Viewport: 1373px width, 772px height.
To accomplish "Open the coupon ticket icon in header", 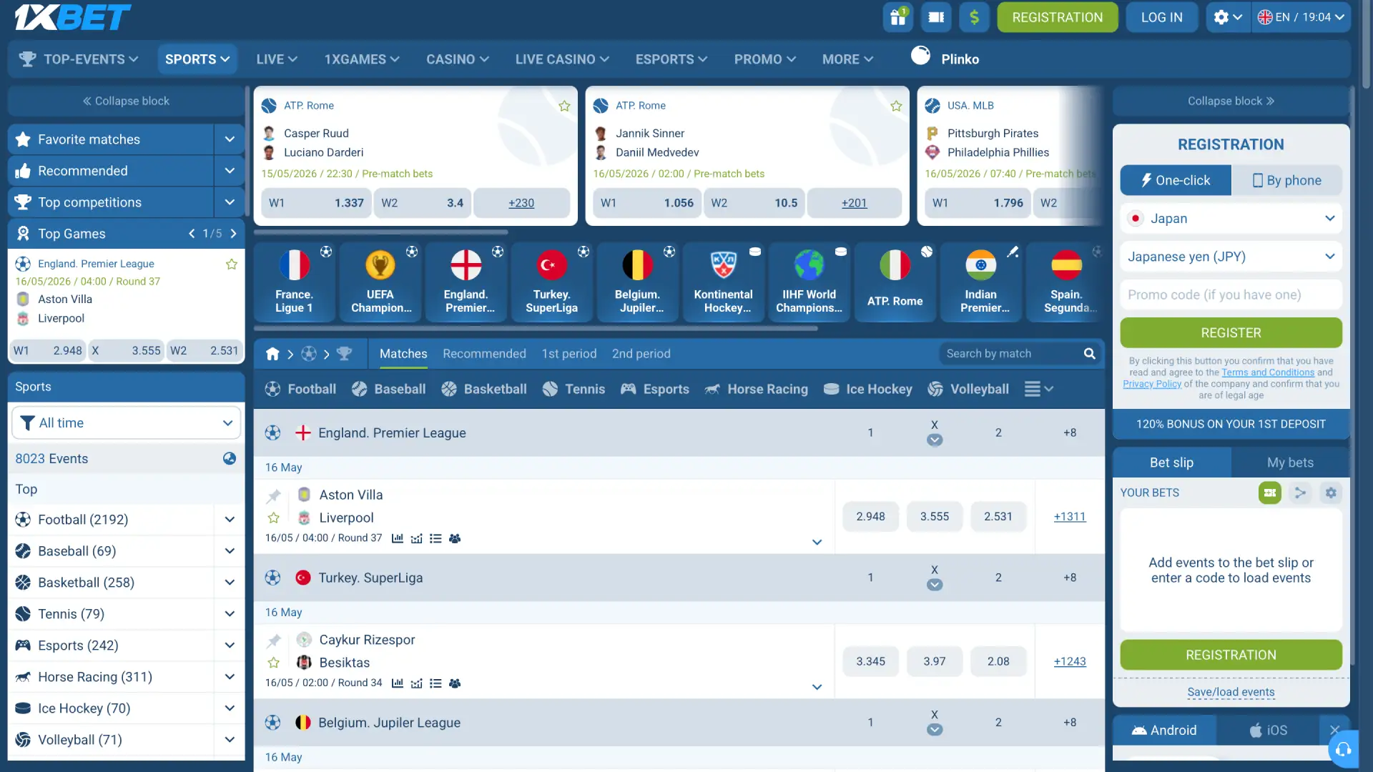I will [936, 17].
